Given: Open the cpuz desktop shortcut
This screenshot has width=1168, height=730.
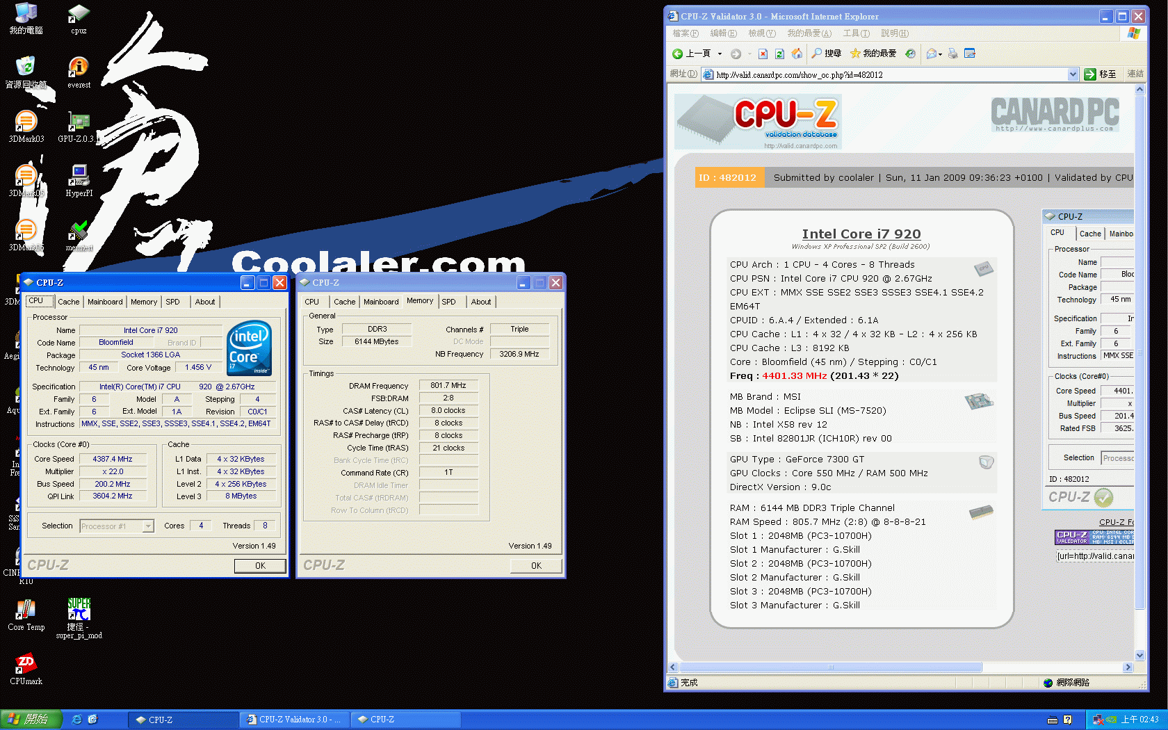Looking at the screenshot, I should tap(79, 18).
